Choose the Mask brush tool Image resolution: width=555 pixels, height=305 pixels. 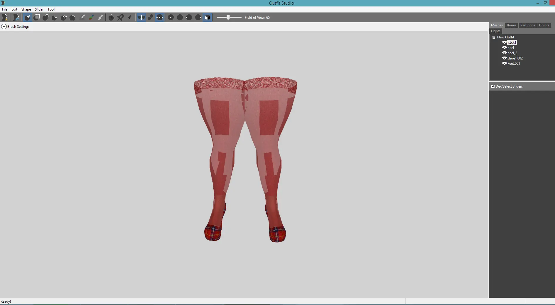pyautogui.click(x=37, y=17)
